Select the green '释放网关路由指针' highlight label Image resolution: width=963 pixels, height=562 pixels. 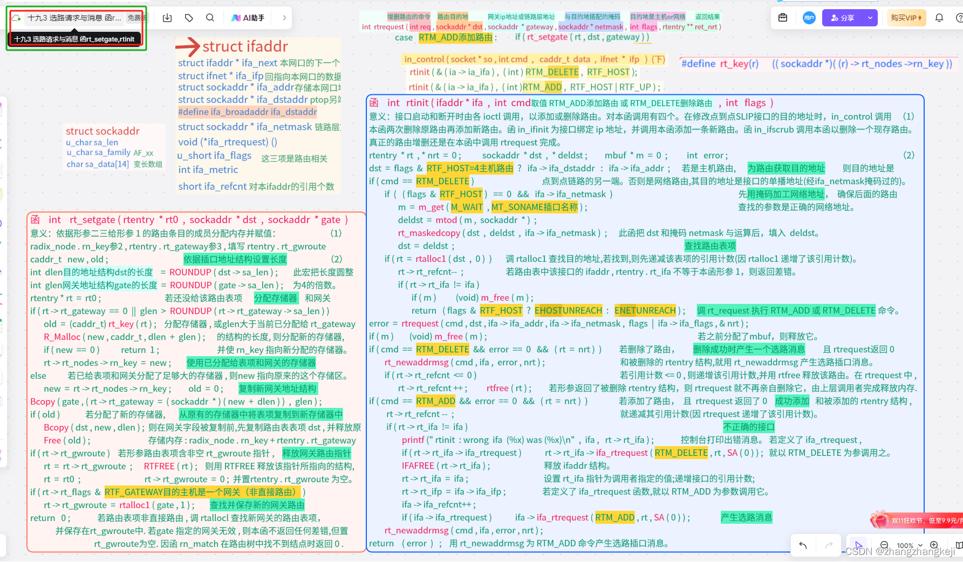pyautogui.click(x=317, y=453)
